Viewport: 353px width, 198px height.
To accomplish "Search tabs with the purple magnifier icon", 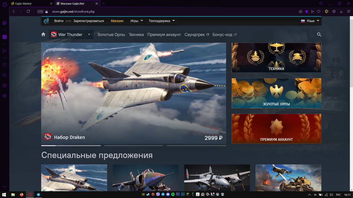I will [321, 3].
